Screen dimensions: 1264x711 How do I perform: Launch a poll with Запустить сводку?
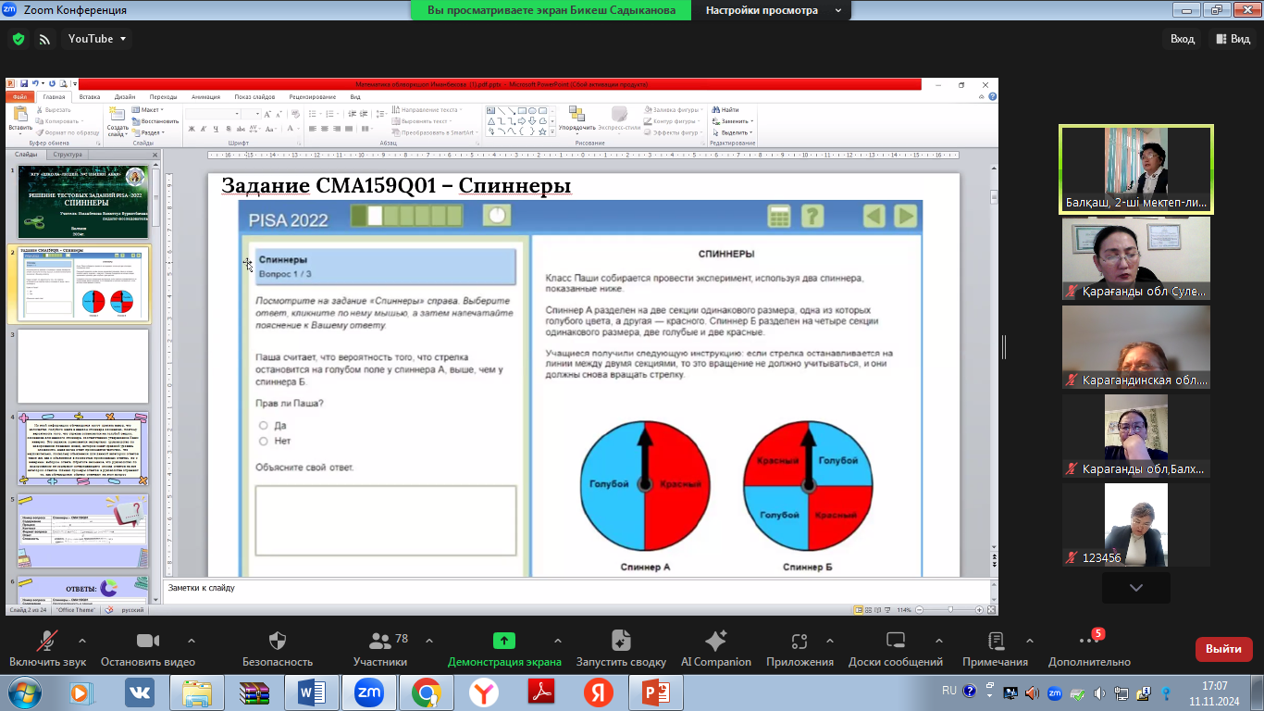point(621,641)
